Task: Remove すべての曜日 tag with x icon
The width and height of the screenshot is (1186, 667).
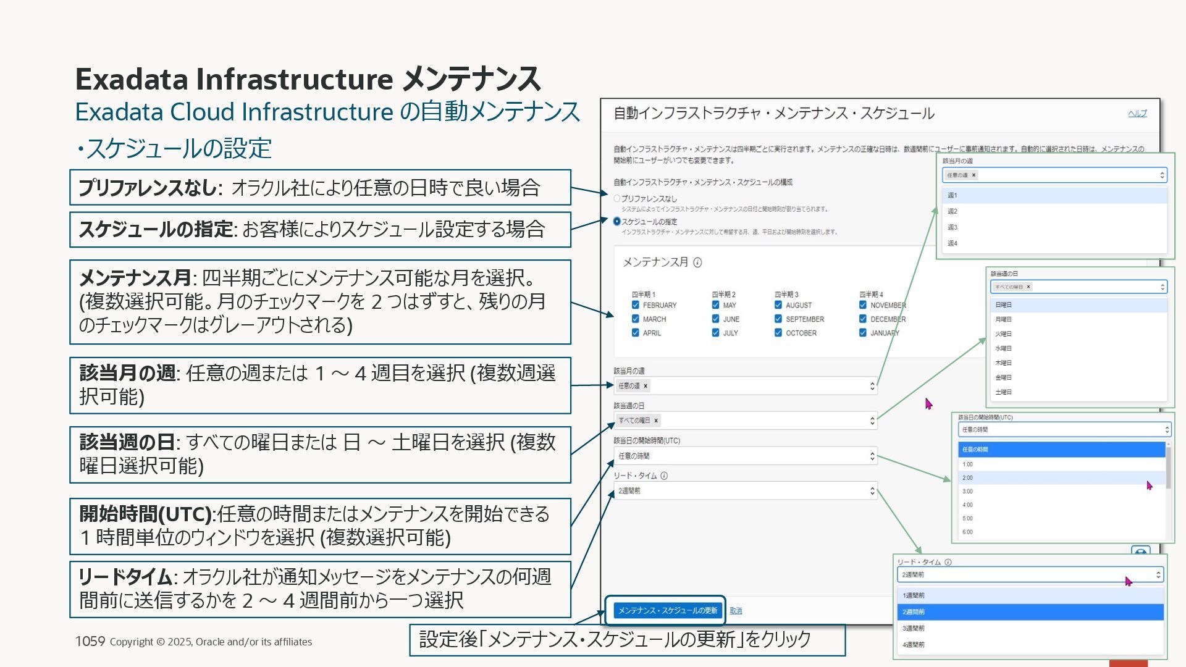Action: 656,421
